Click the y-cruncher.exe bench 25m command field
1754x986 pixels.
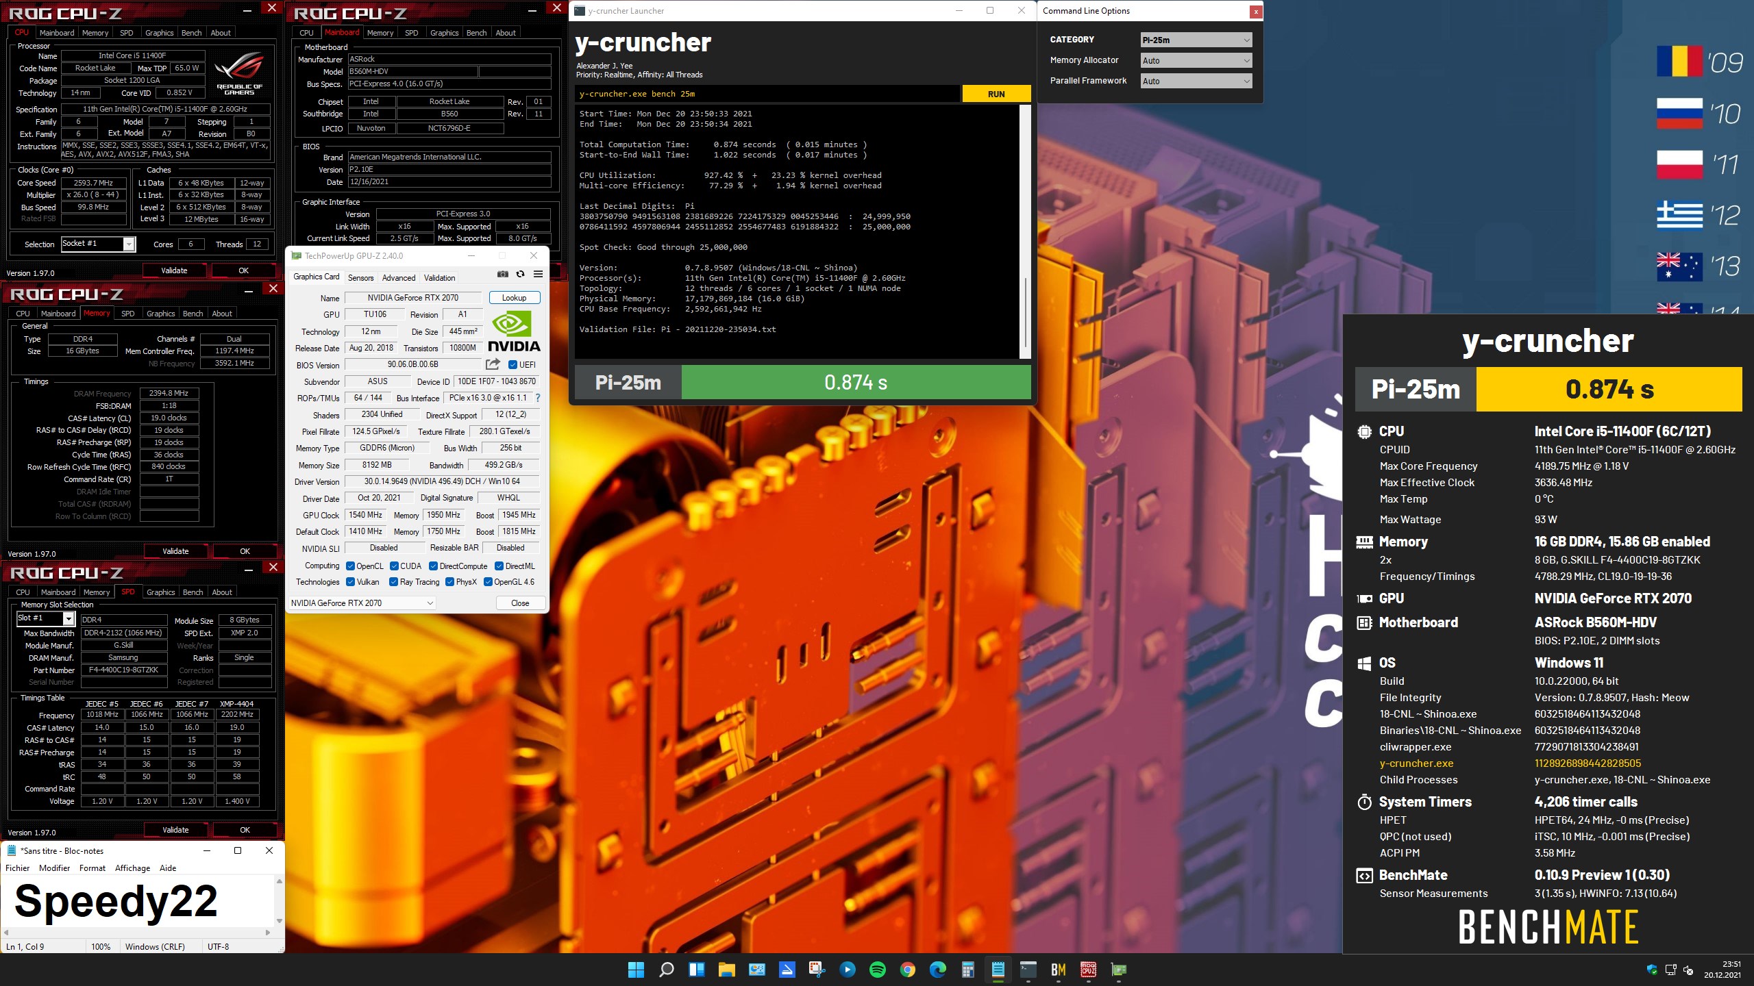[x=767, y=94]
